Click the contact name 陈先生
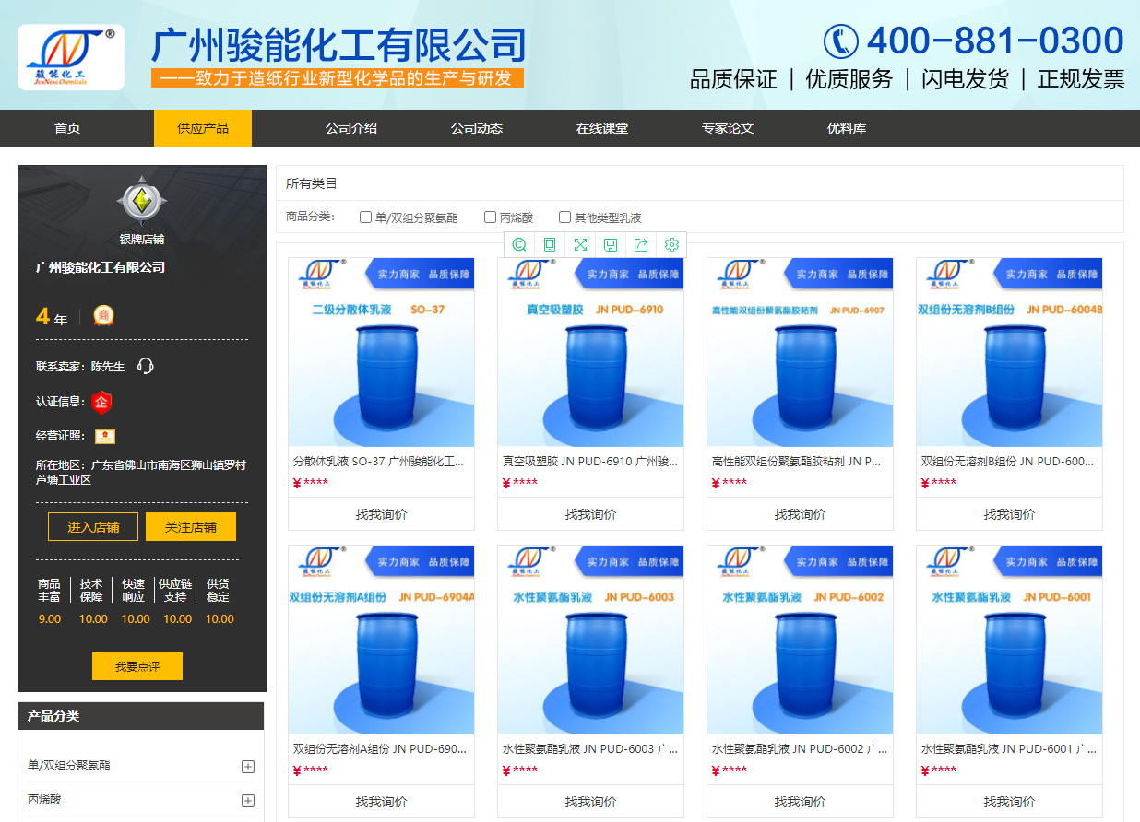The height and width of the screenshot is (822, 1140). click(x=108, y=366)
